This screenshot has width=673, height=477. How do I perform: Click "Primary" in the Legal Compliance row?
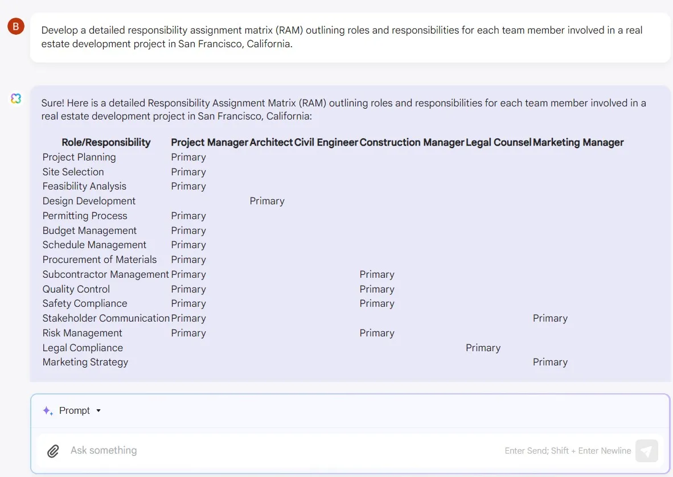pos(483,348)
